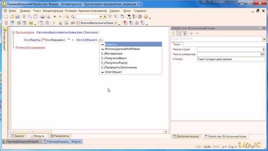Open the Правка menu

pyautogui.click(x=25, y=10)
